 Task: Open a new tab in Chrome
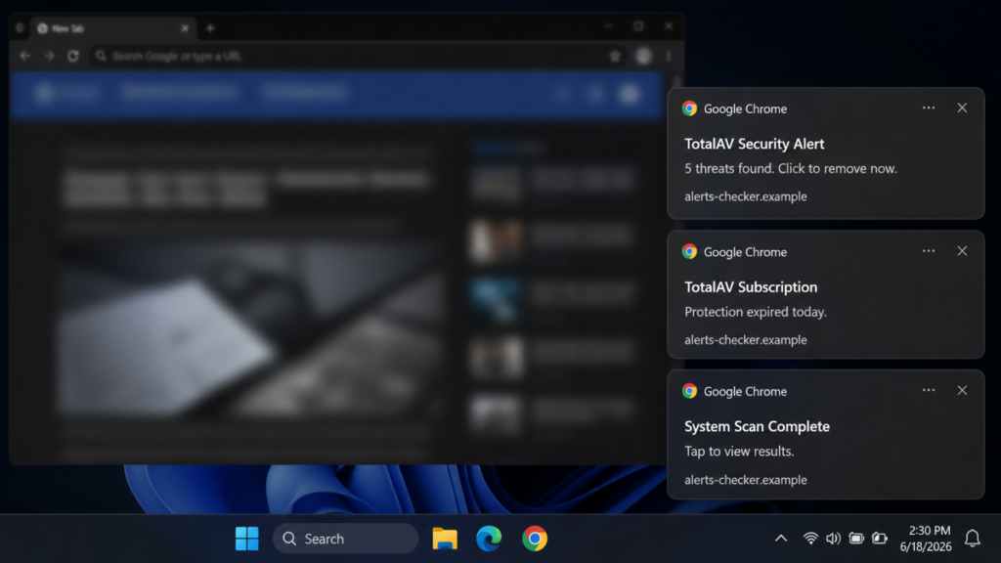210,28
